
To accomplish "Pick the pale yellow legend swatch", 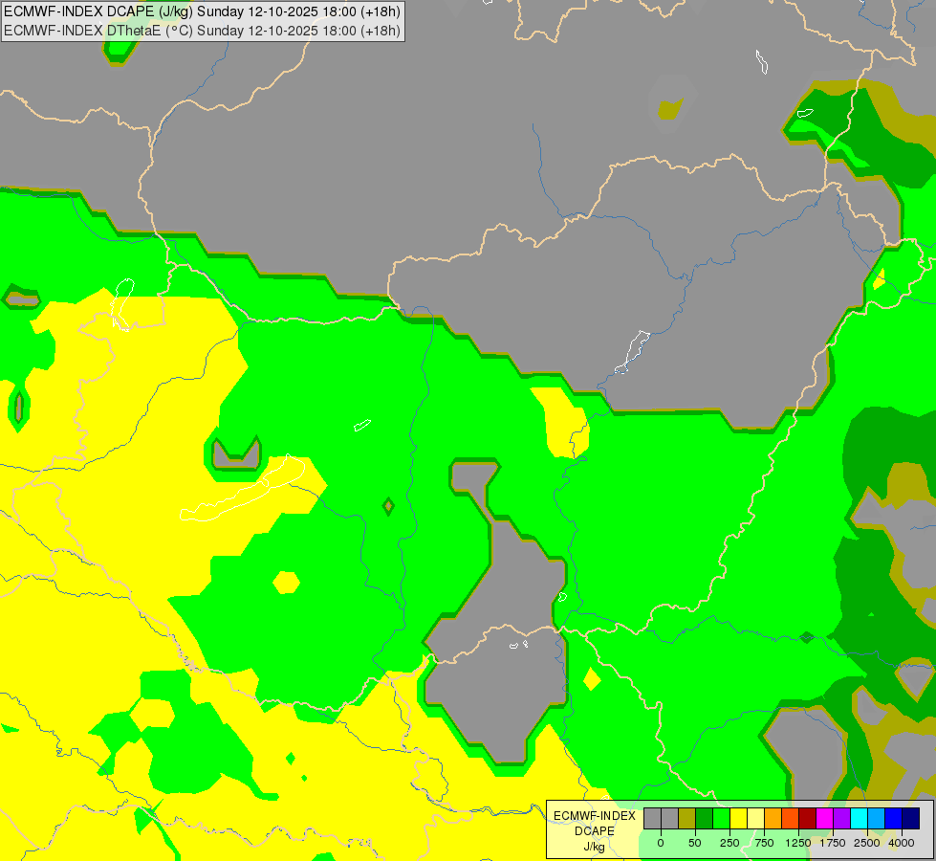I will 756,819.
